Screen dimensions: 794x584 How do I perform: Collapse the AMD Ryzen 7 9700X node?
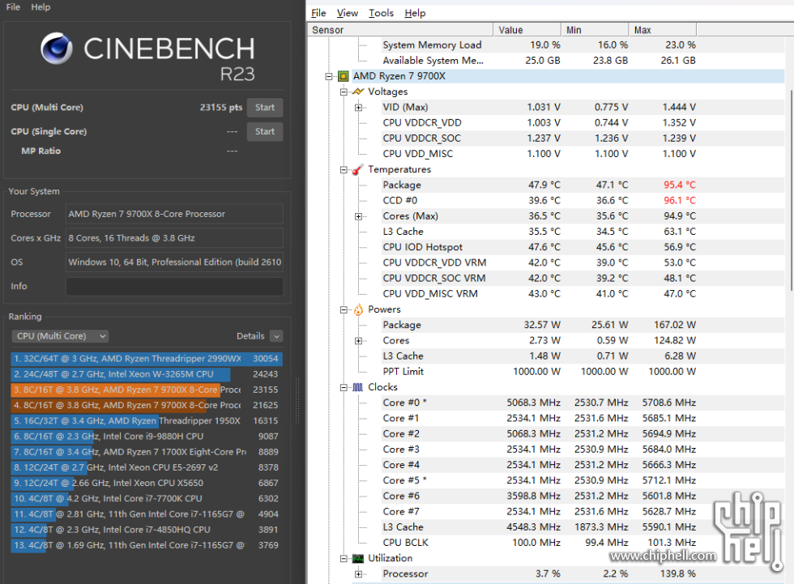(329, 76)
